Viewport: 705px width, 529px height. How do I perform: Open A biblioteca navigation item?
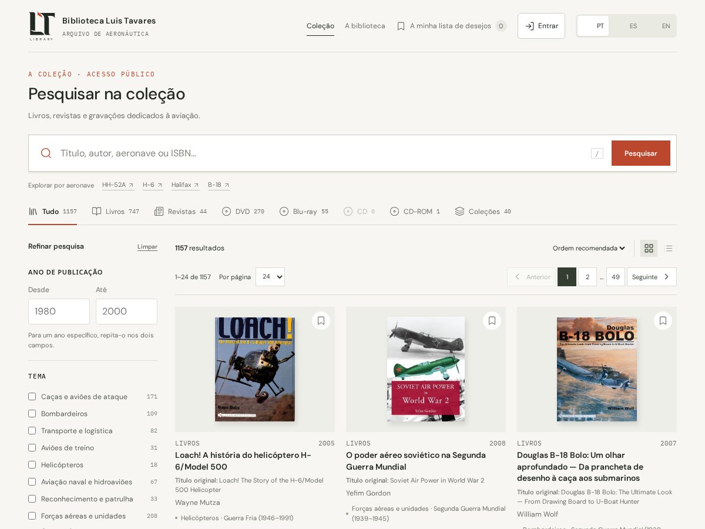(365, 26)
